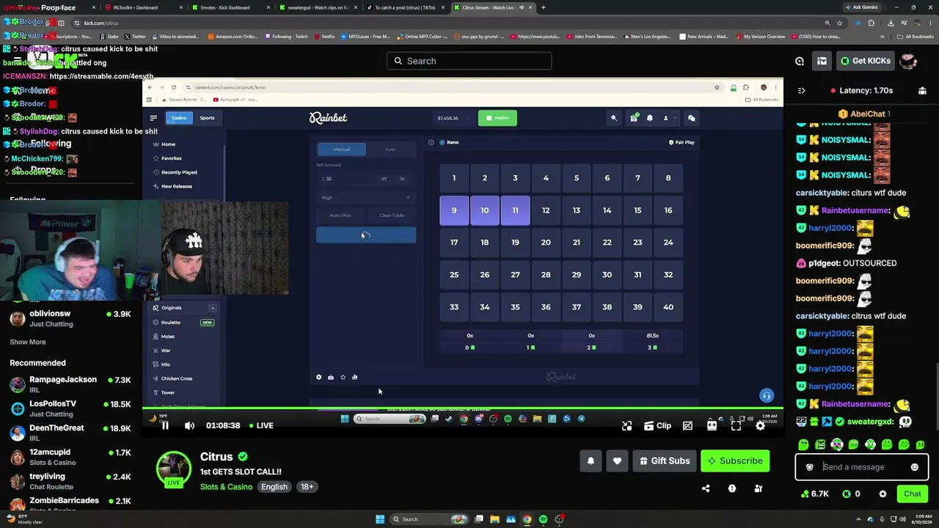Click the Gift Subs button

665,461
